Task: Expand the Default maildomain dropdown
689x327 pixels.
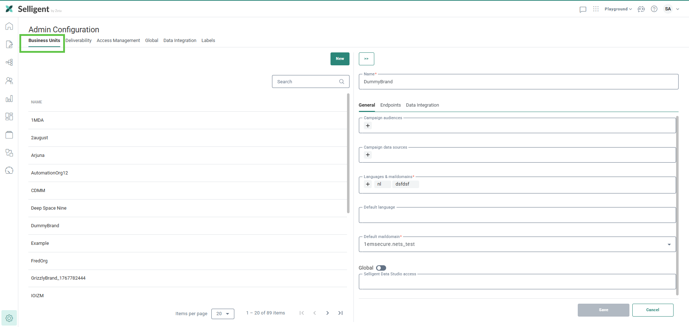Action: [669, 244]
